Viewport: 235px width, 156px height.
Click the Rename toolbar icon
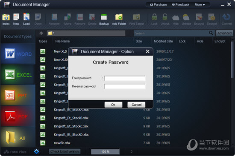pyautogui.click(x=54, y=17)
